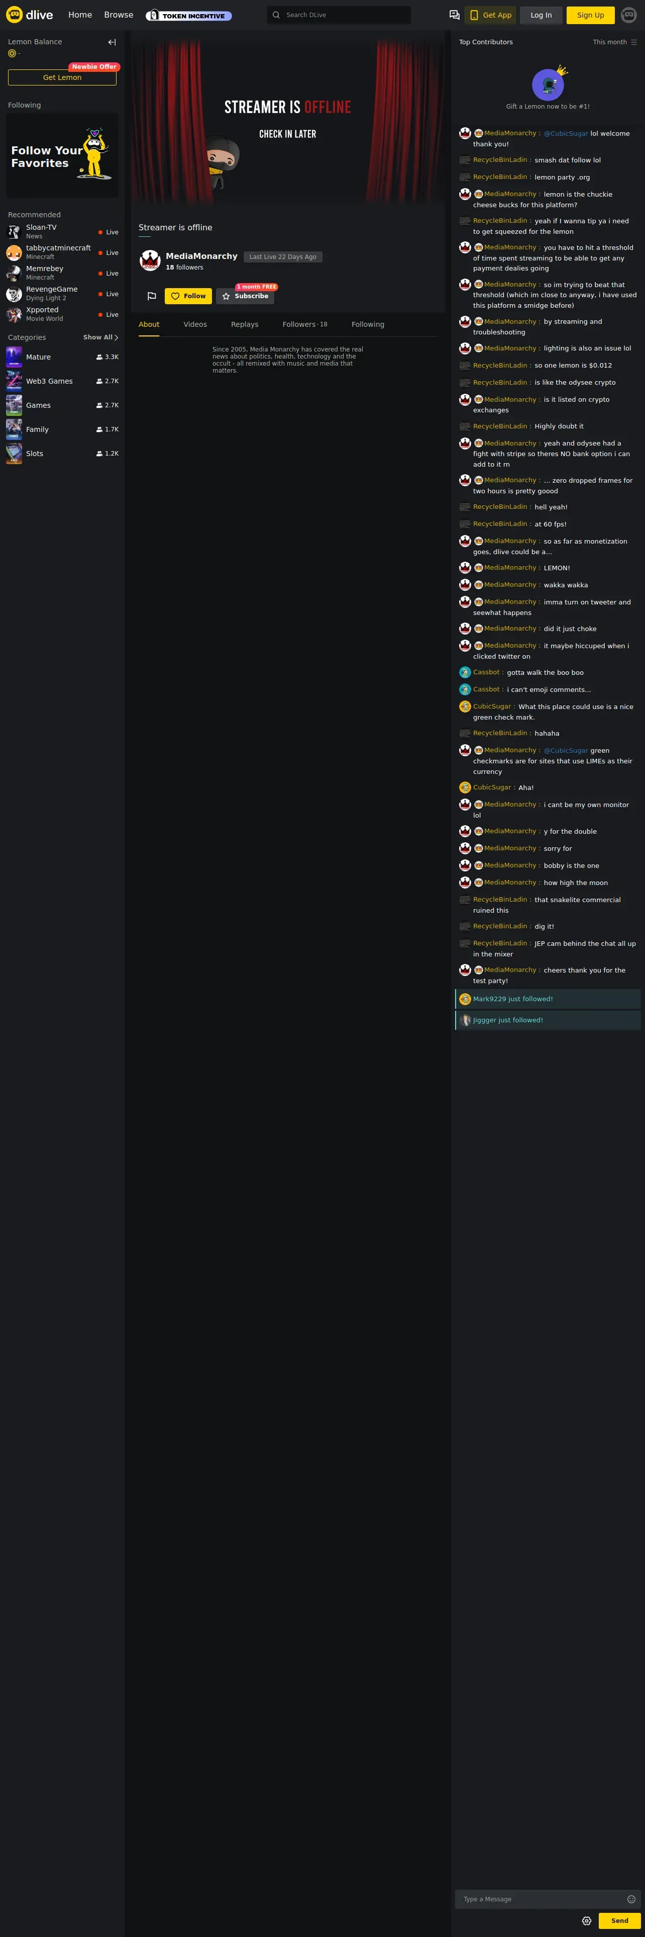Open the Games category row
This screenshot has width=645, height=1937.
click(62, 405)
